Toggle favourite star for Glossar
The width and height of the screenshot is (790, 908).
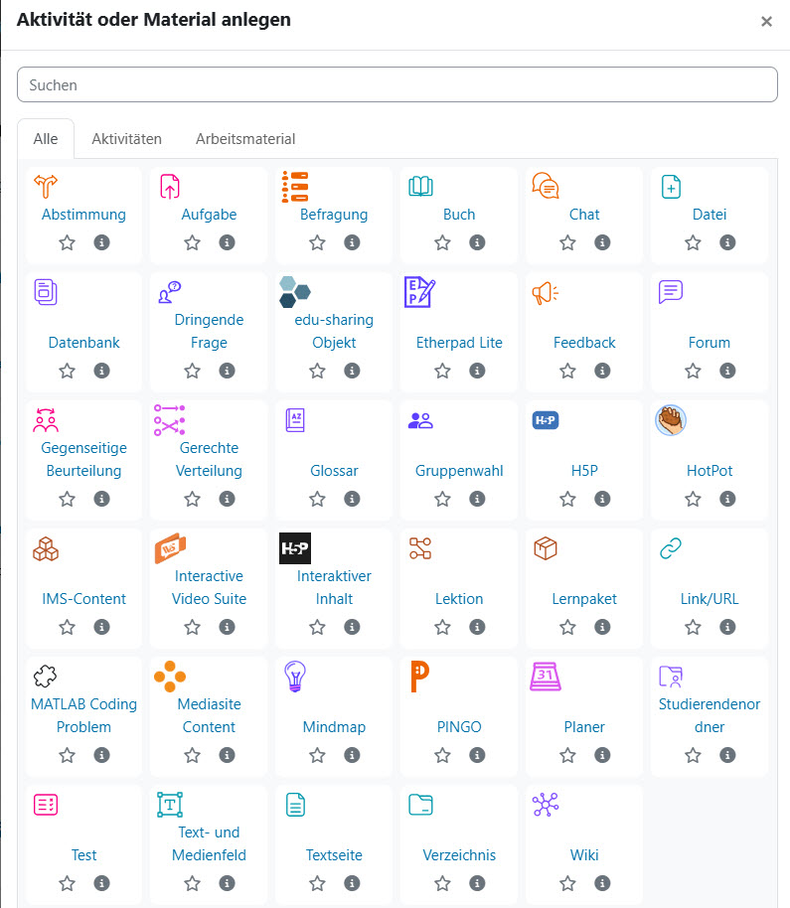coord(317,499)
